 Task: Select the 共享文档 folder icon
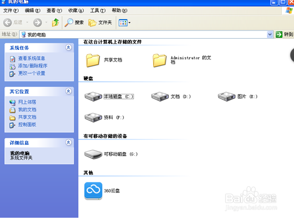pyautogui.click(x=93, y=60)
